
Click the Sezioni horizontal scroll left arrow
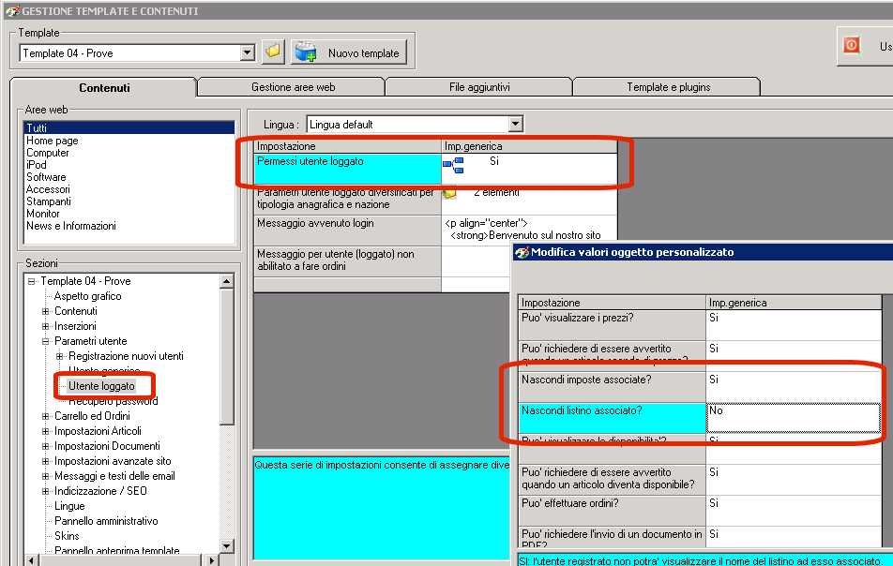(x=32, y=560)
